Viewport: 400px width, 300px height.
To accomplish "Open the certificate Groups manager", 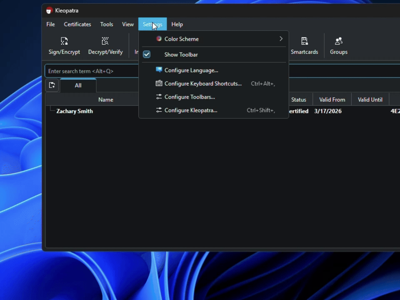I will (338, 45).
